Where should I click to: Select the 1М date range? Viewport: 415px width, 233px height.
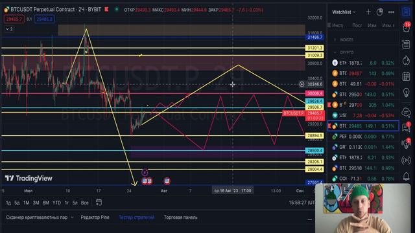click(x=26, y=203)
